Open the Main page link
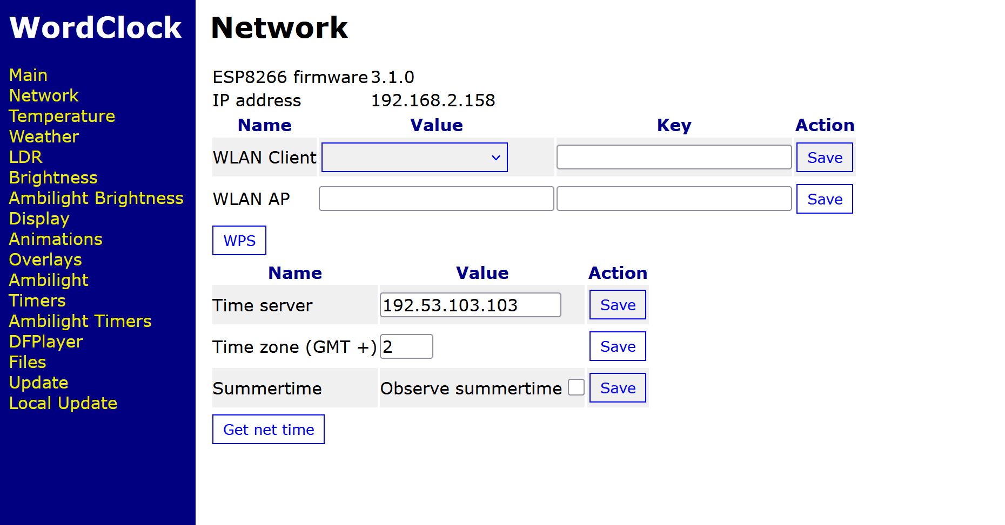This screenshot has height=525, width=1005. pos(28,75)
